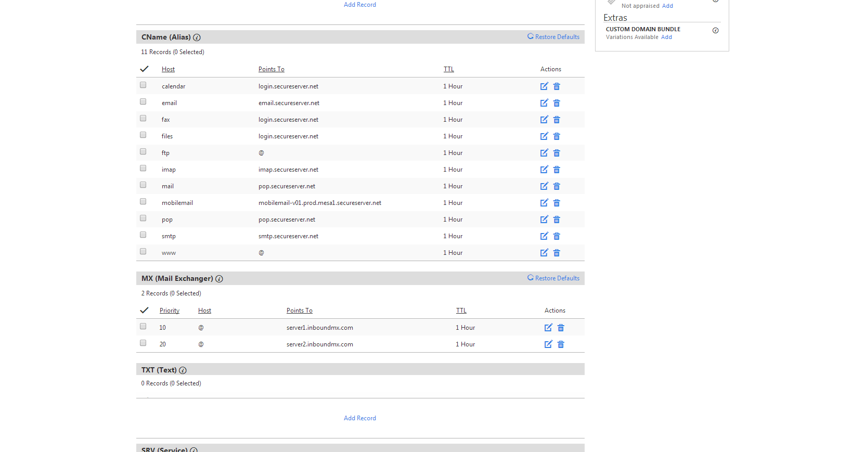Sort CNAME records by Host
Screen dimensions: 865x452
point(168,69)
